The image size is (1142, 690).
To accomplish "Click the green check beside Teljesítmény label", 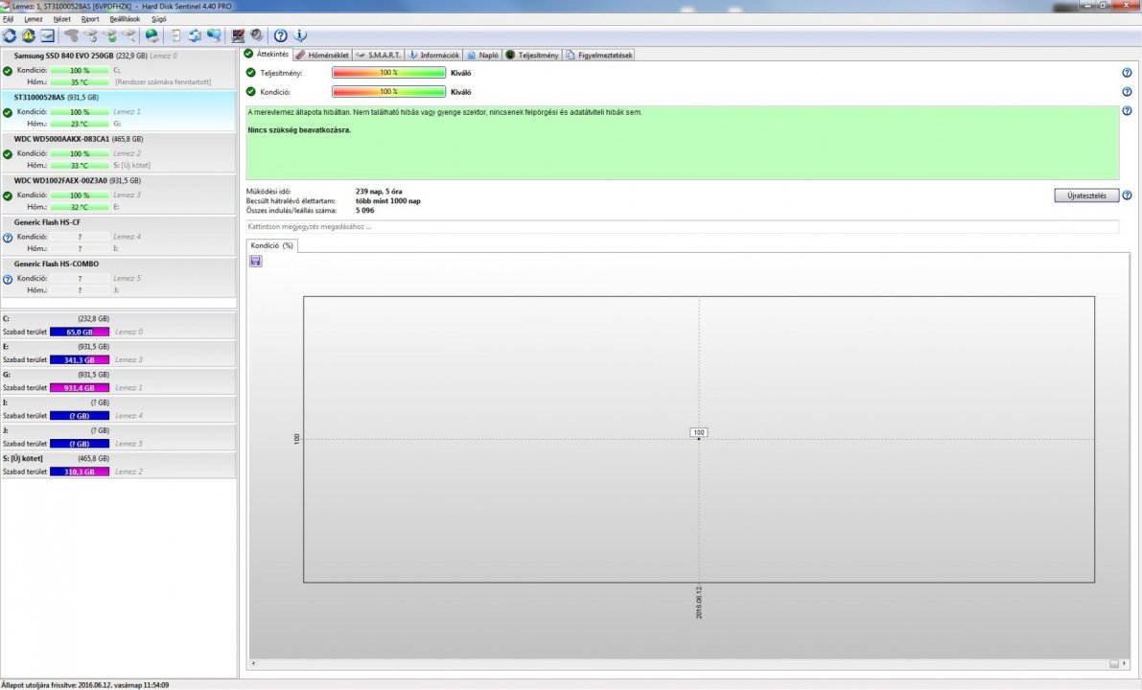I will (250, 73).
